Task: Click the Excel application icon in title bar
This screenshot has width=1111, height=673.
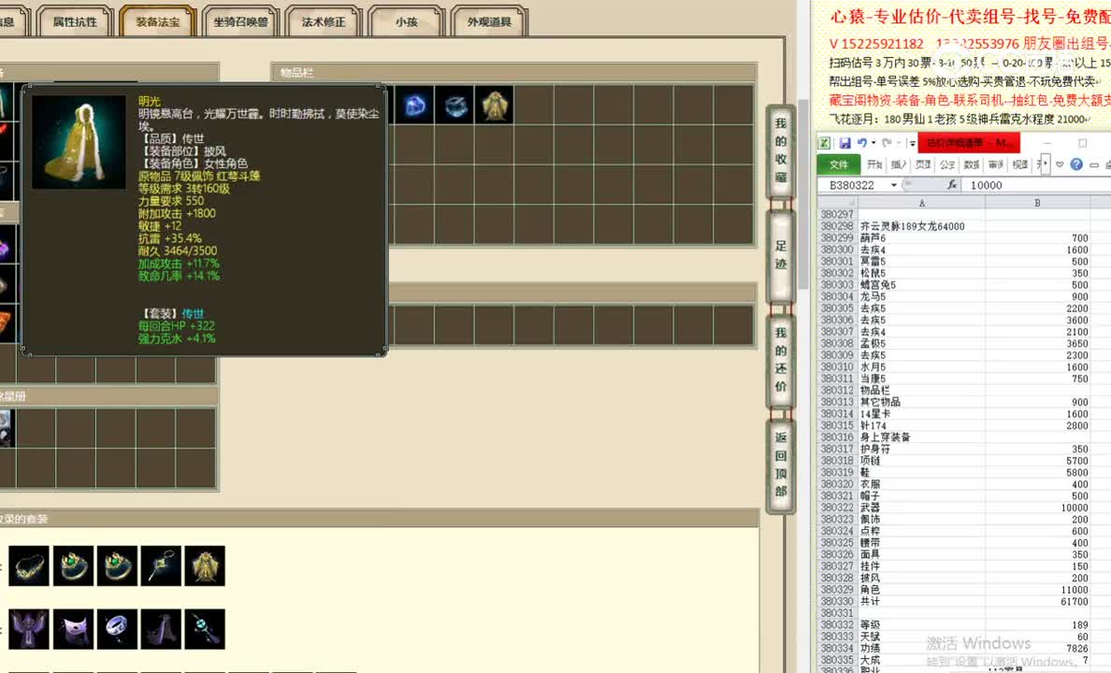Action: (x=825, y=143)
